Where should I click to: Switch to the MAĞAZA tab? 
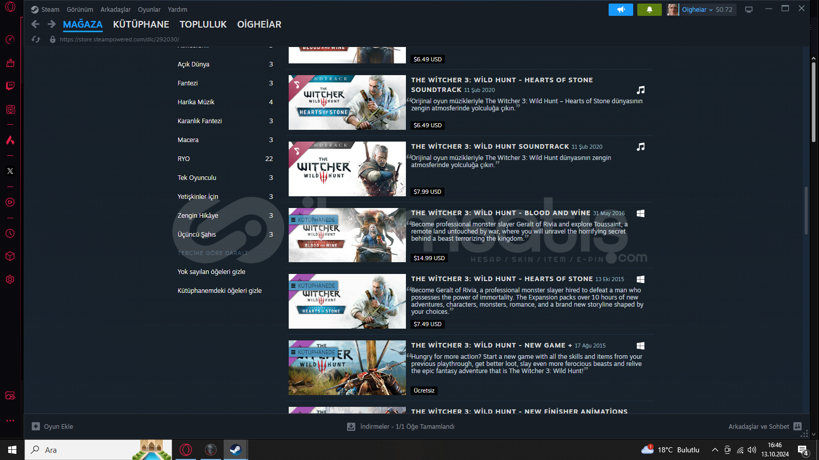(83, 25)
